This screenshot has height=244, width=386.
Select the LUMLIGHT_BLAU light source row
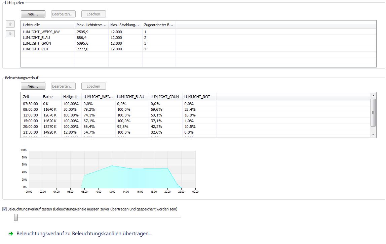coord(36,38)
